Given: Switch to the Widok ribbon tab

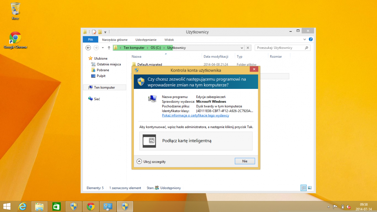Looking at the screenshot, I should click(169, 40).
